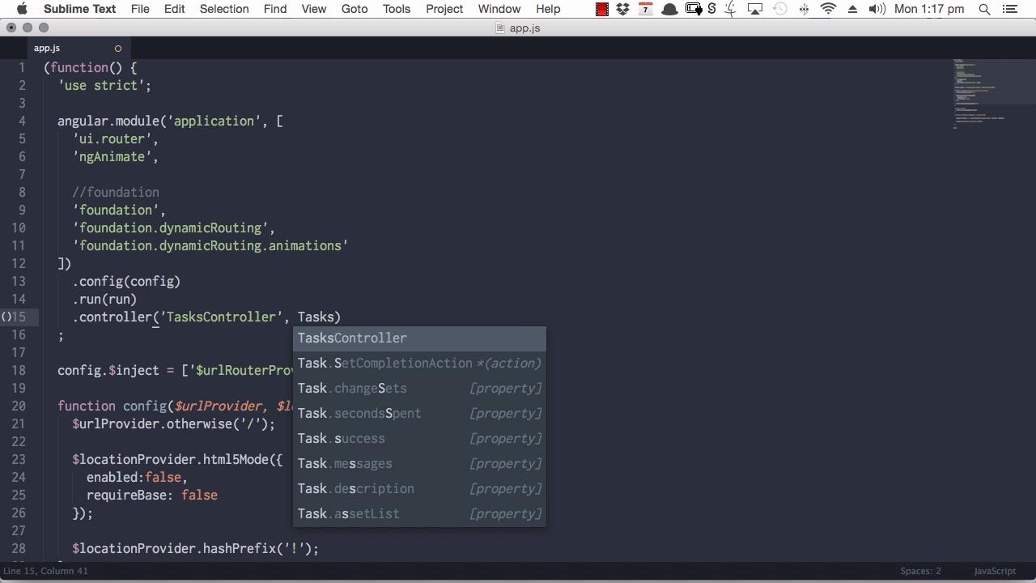Open the Dropbox menu bar icon

[x=623, y=9]
